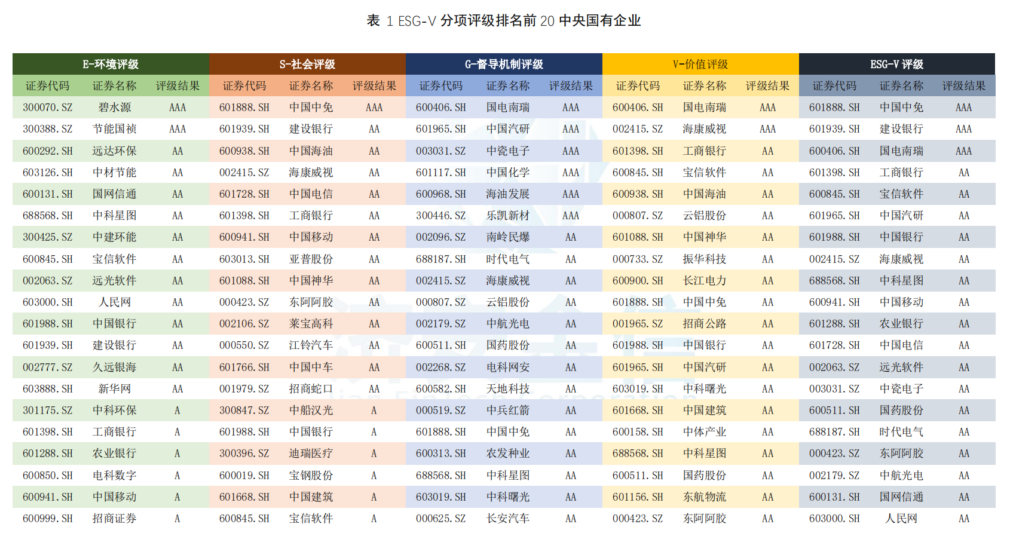The image size is (1010, 533).
Task: Select the blue G-督导机制评级 header
Action: click(x=504, y=64)
